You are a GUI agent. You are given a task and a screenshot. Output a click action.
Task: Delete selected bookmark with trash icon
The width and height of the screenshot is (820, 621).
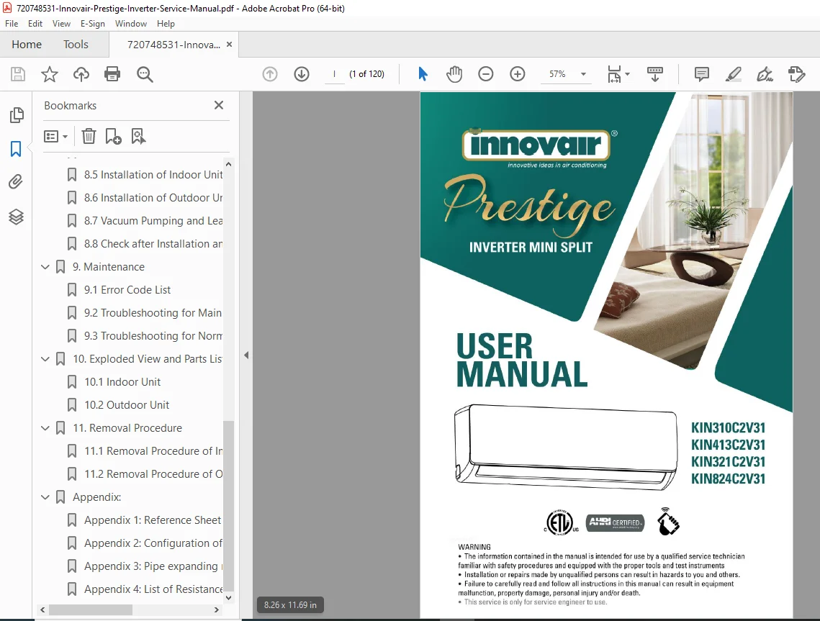click(89, 137)
